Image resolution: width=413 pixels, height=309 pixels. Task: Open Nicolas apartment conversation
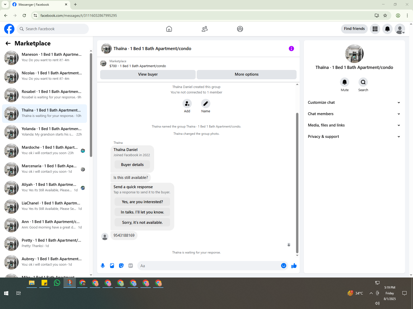44,76
